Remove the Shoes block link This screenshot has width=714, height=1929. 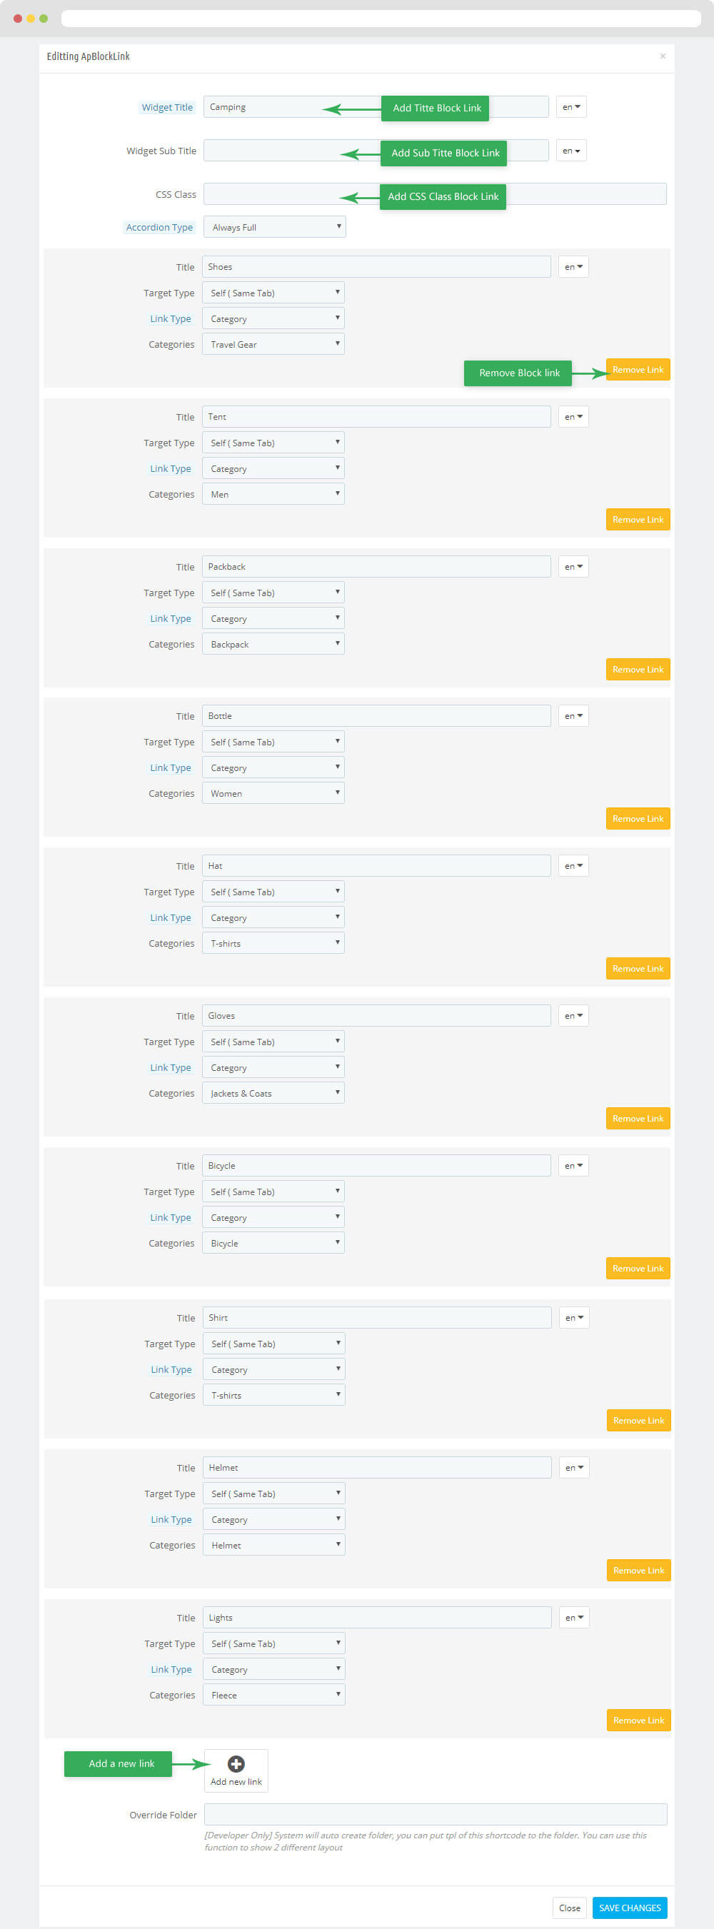[638, 370]
